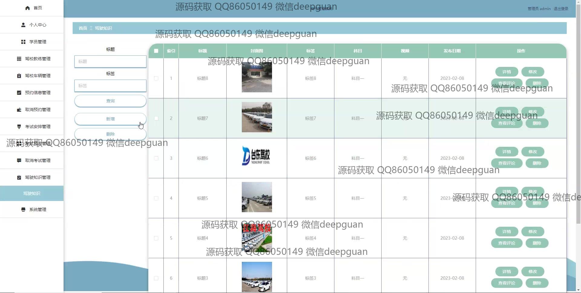Click 查看评论 for row 标题4
This screenshot has height=293, width=581.
click(507, 243)
